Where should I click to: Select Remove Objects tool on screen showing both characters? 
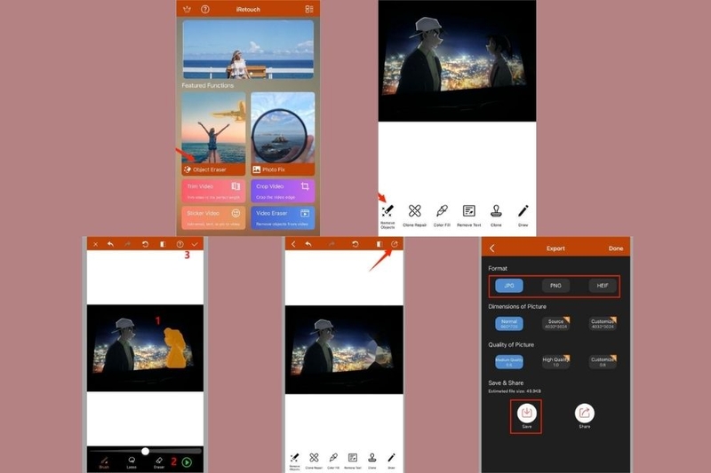coord(387,216)
